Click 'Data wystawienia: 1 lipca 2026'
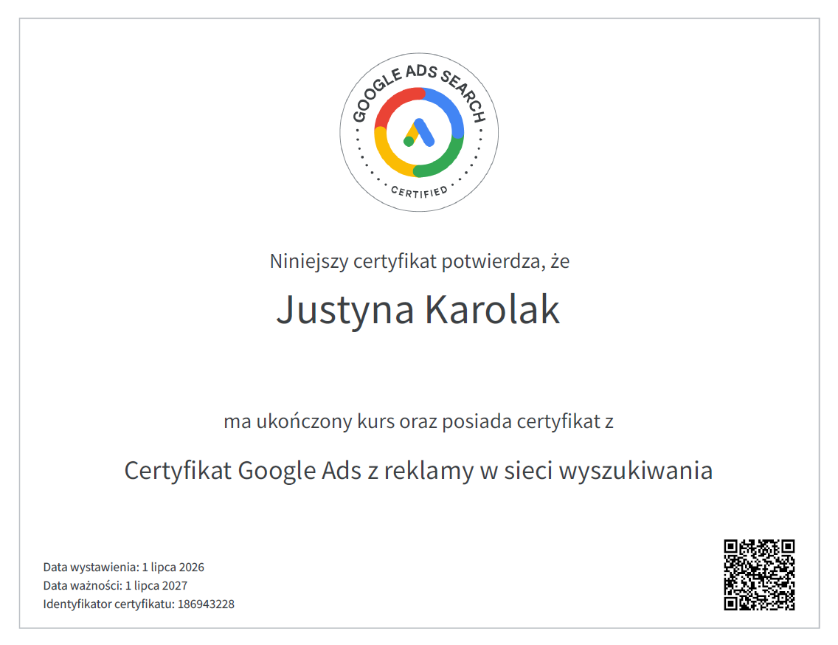This screenshot has height=645, width=838. click(x=123, y=567)
